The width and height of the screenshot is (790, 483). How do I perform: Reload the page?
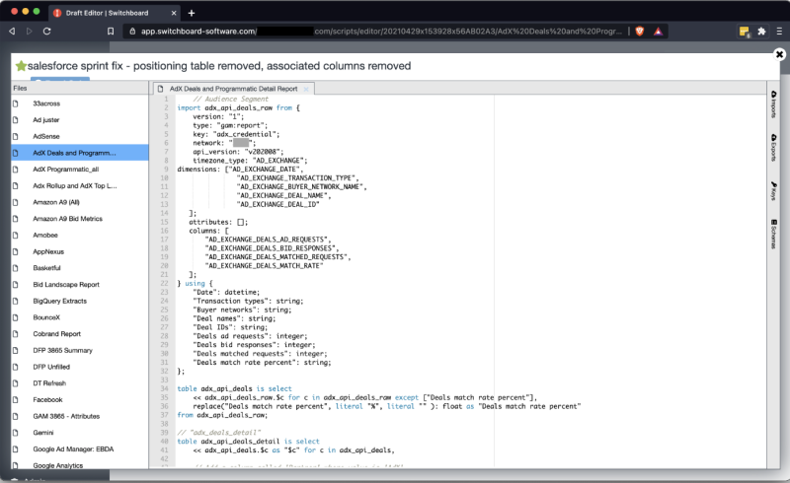pos(46,32)
